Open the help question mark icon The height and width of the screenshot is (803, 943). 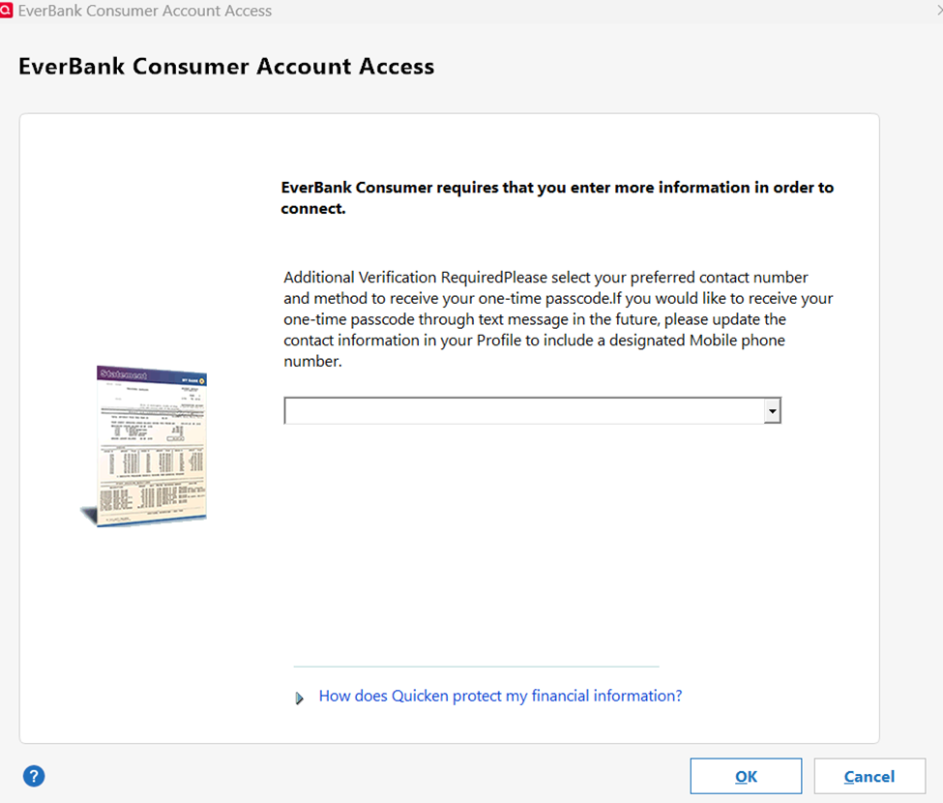point(34,776)
